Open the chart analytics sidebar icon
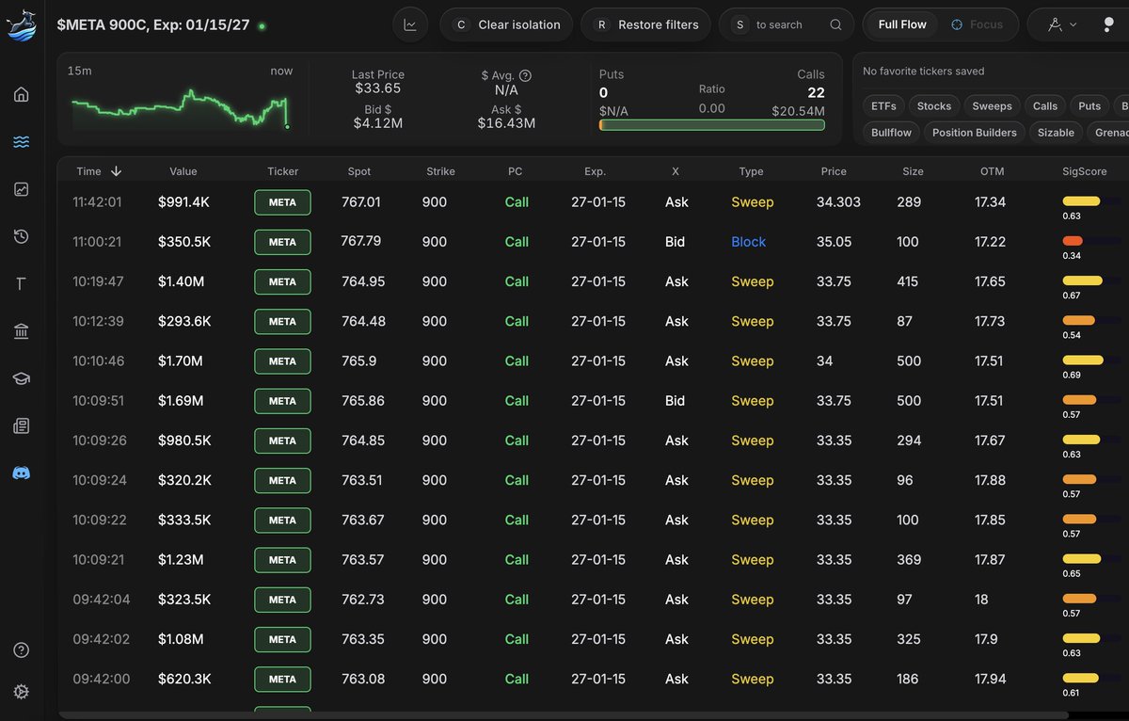The height and width of the screenshot is (721, 1129). tap(22, 189)
